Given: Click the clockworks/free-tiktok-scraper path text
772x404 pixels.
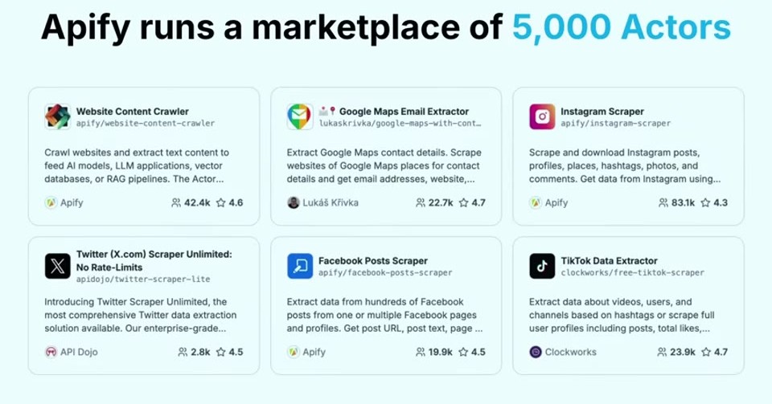Looking at the screenshot, I should click(x=632, y=273).
